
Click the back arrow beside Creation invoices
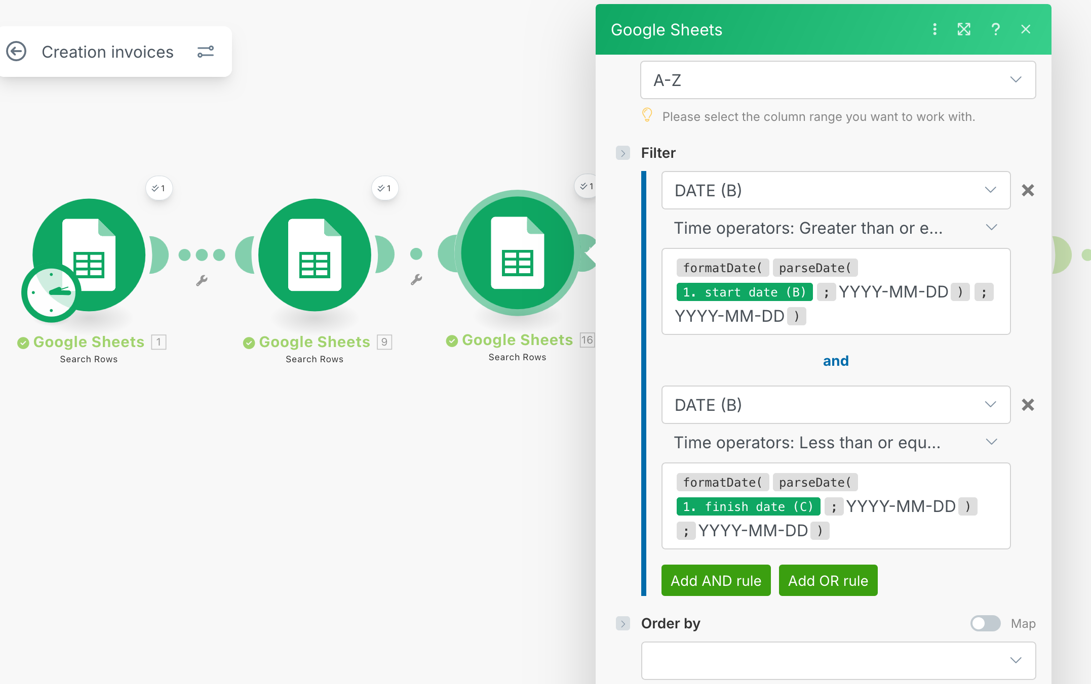pos(16,52)
